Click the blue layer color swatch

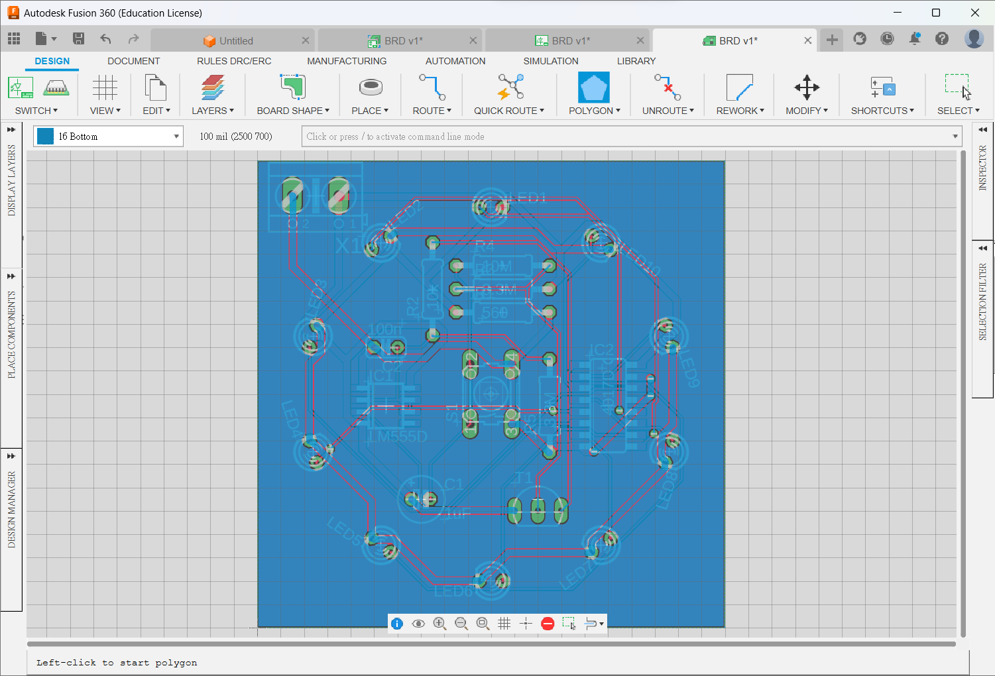[x=46, y=137]
